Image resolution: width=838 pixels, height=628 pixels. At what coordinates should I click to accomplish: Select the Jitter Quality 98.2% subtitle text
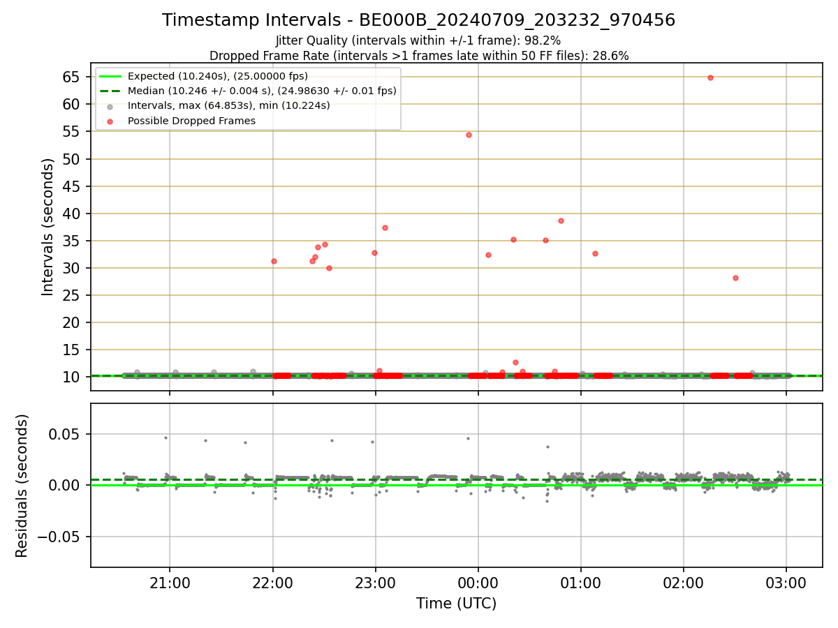pos(418,41)
